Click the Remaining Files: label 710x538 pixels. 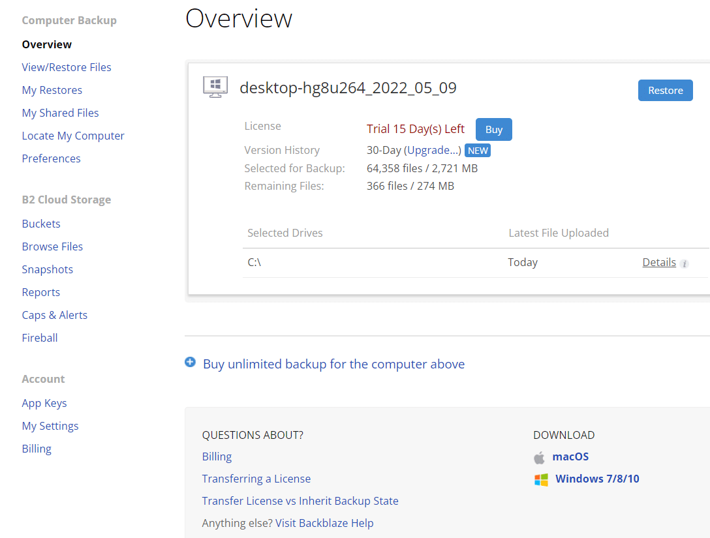click(x=284, y=186)
